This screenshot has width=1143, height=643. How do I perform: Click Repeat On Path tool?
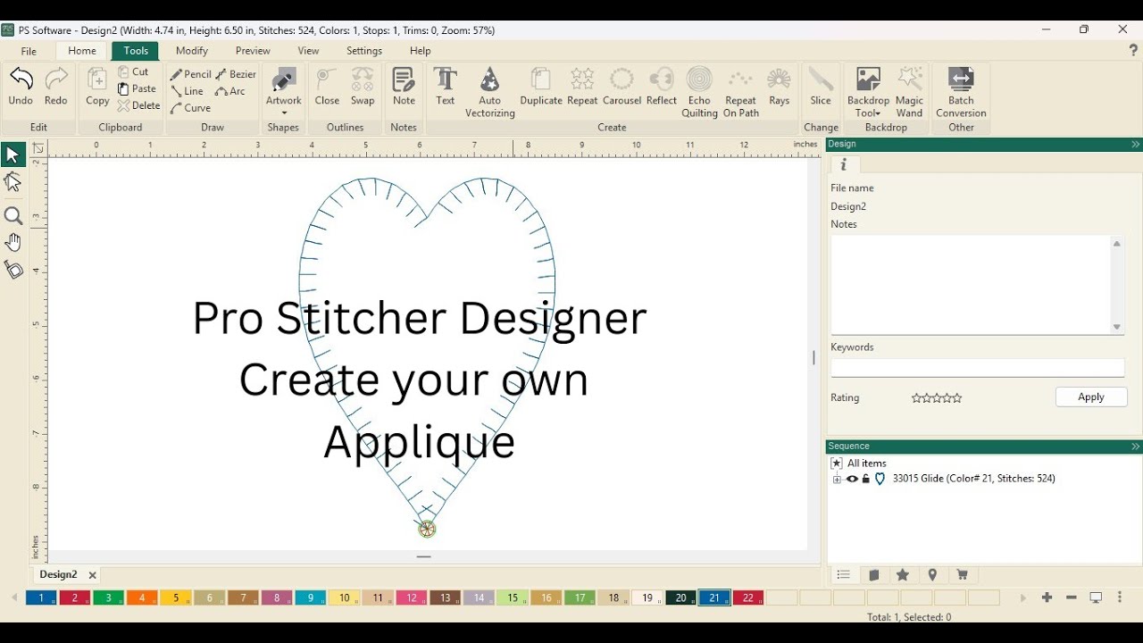(x=741, y=92)
